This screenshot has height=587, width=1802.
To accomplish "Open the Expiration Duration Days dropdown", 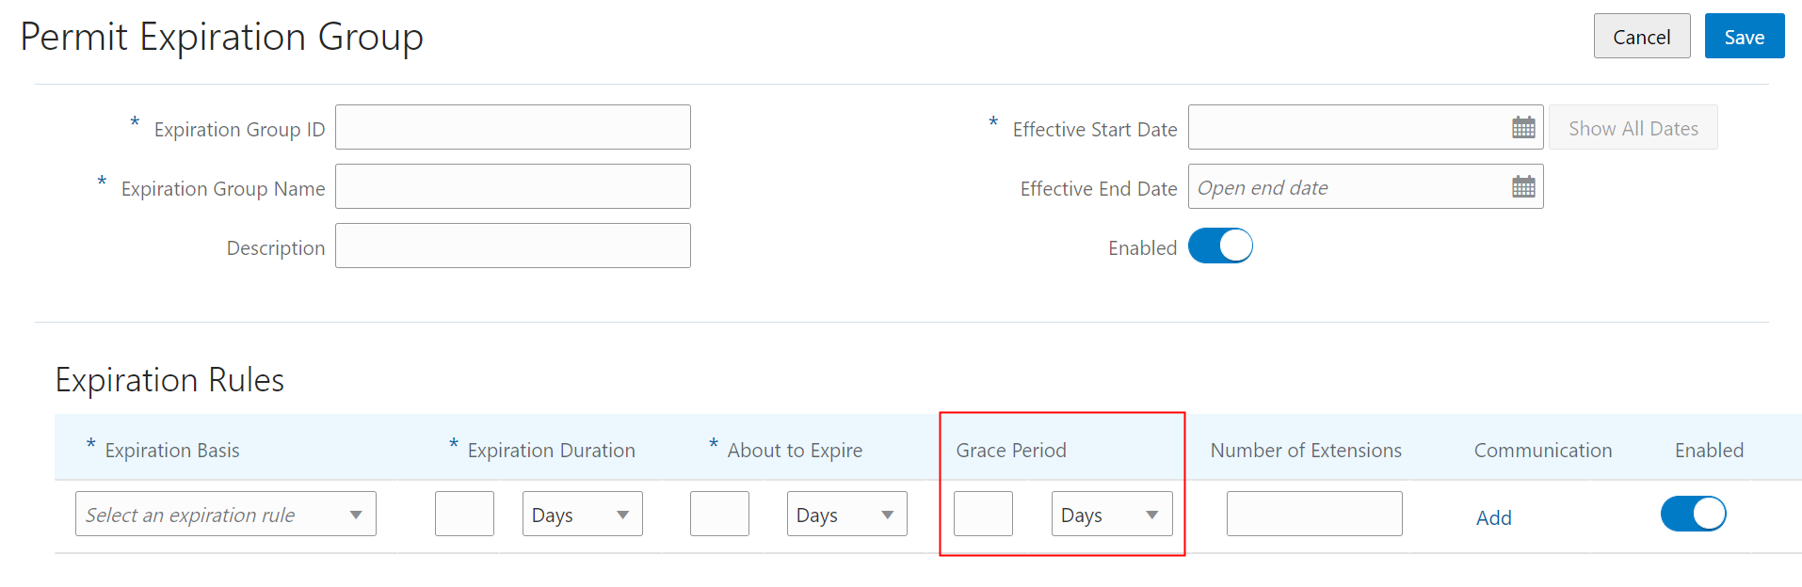I will pyautogui.click(x=582, y=515).
